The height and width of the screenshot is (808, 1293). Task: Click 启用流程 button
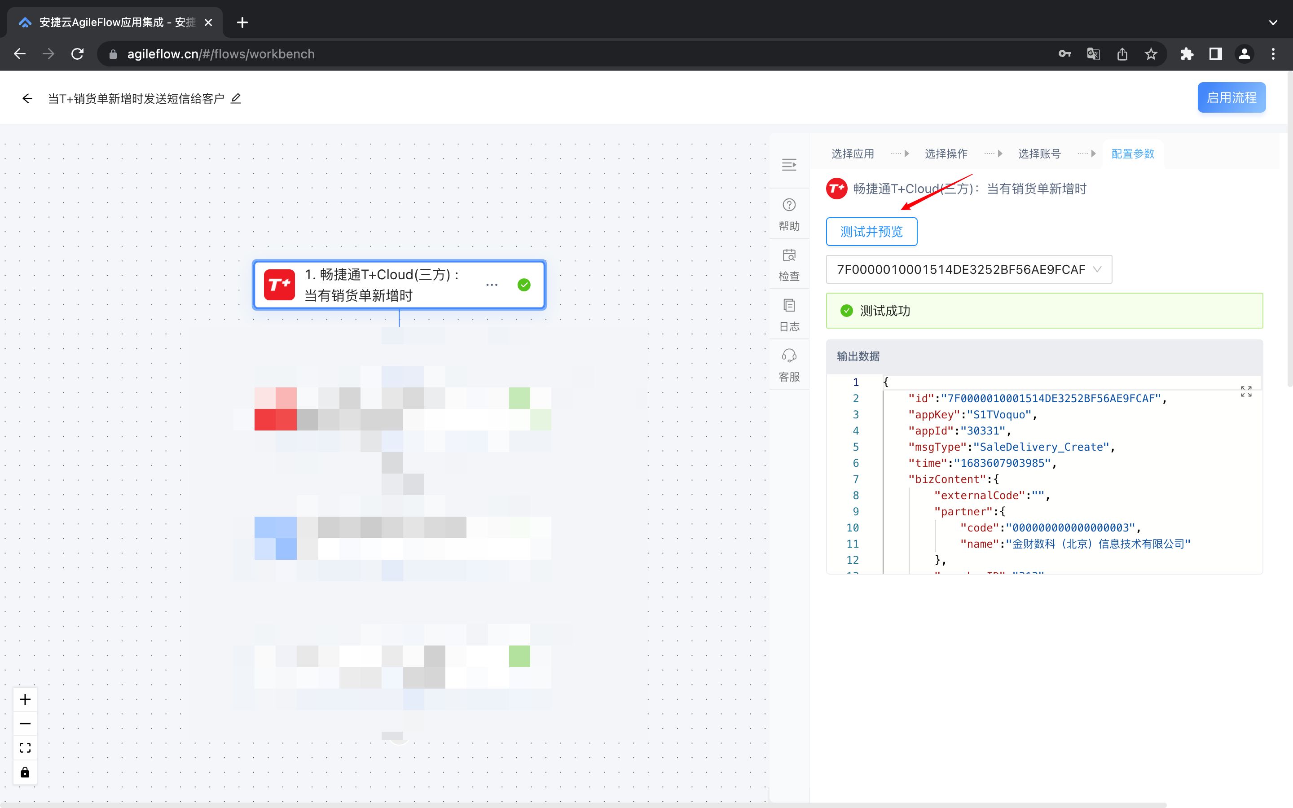click(x=1231, y=97)
